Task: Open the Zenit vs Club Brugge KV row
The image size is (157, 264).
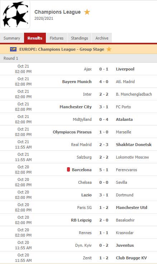Action: pyautogui.click(x=78, y=258)
